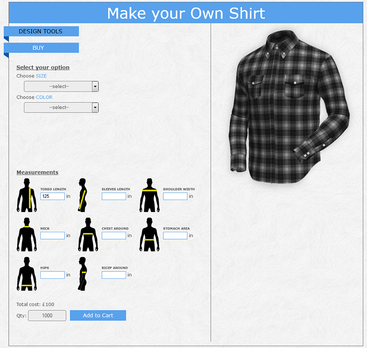Click the NECK label
The width and height of the screenshot is (367, 348).
[45, 228]
